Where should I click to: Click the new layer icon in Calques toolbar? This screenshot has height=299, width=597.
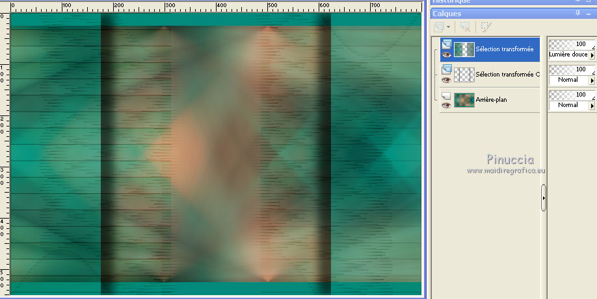click(x=438, y=27)
